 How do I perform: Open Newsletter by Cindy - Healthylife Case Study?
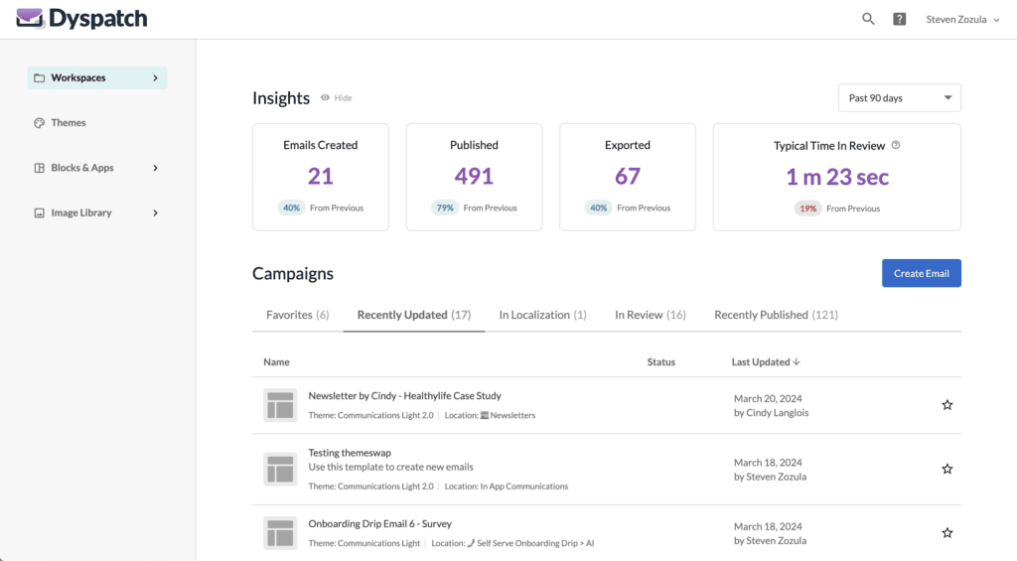pyautogui.click(x=405, y=395)
